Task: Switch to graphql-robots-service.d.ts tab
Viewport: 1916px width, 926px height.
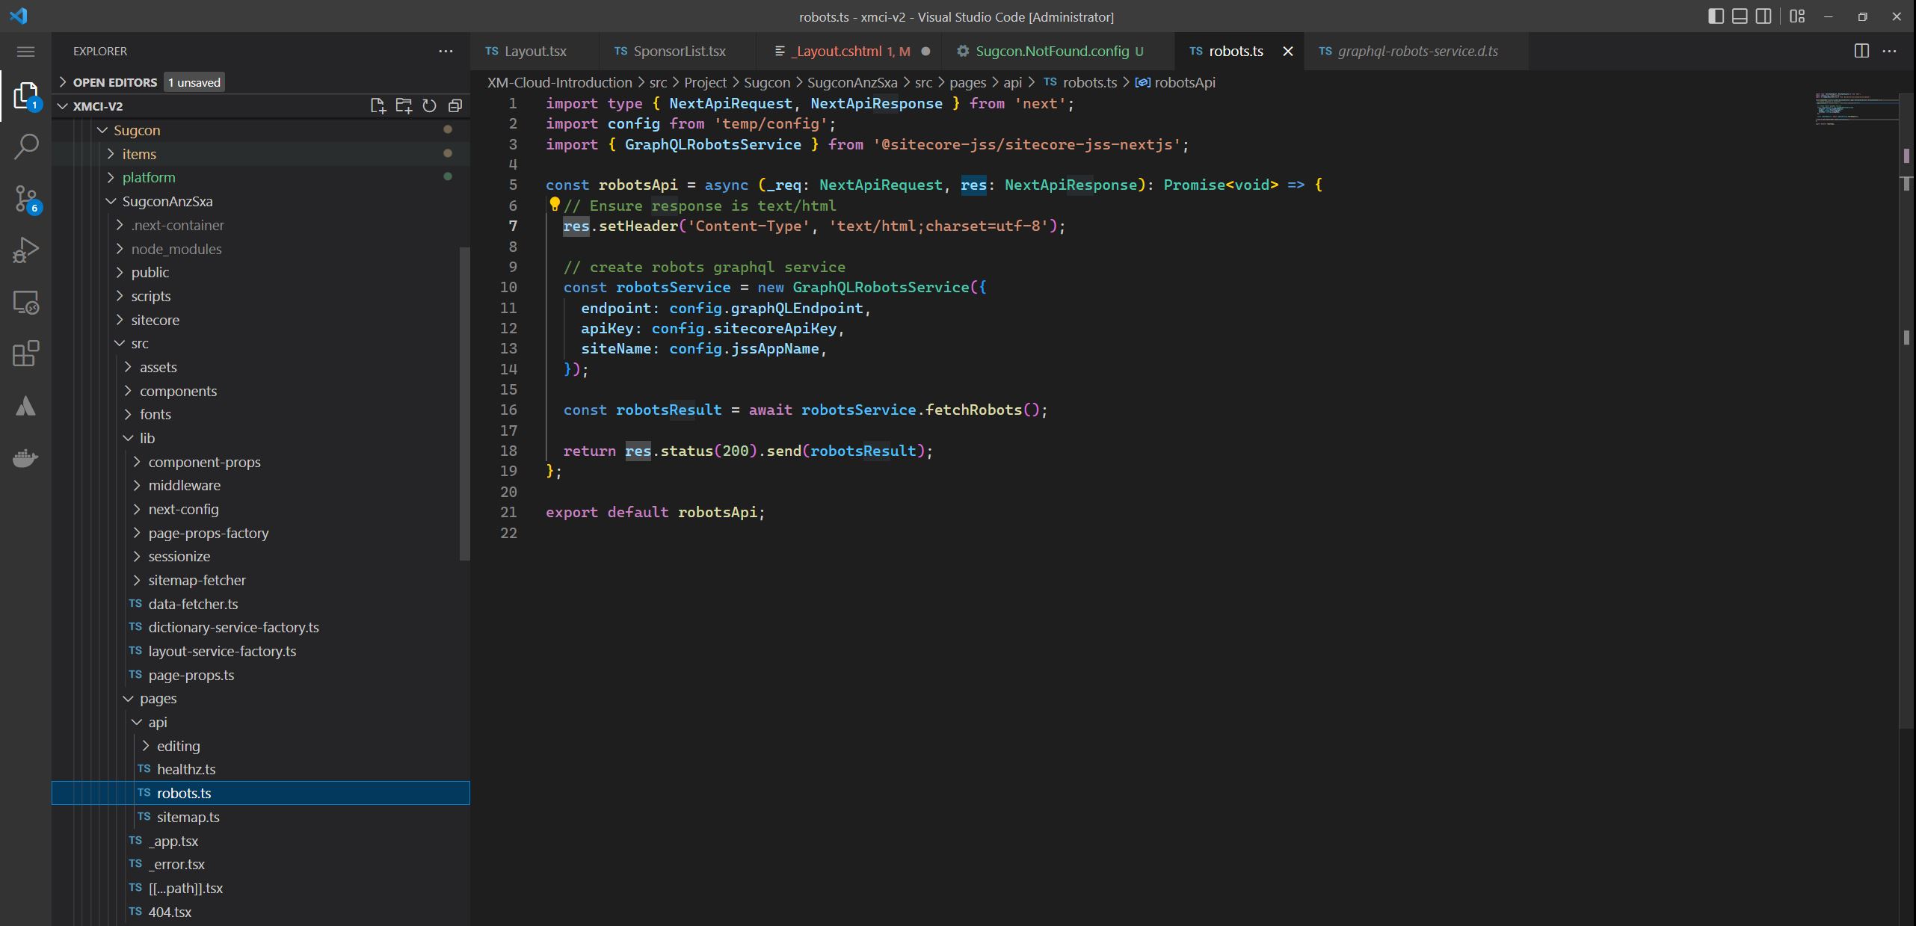Action: click(x=1417, y=52)
